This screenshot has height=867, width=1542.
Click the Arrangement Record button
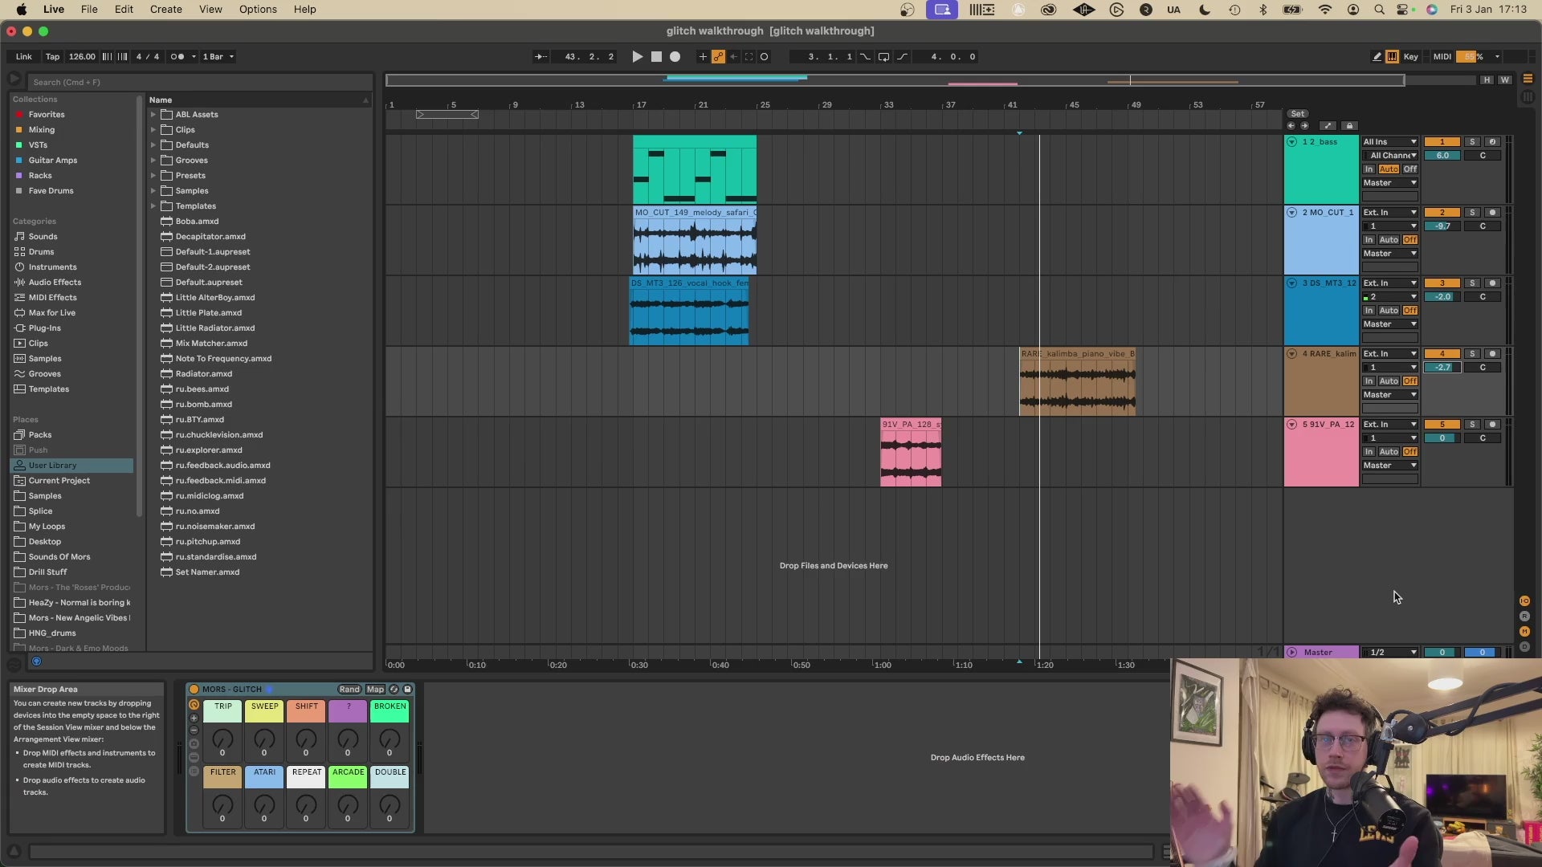(x=675, y=57)
